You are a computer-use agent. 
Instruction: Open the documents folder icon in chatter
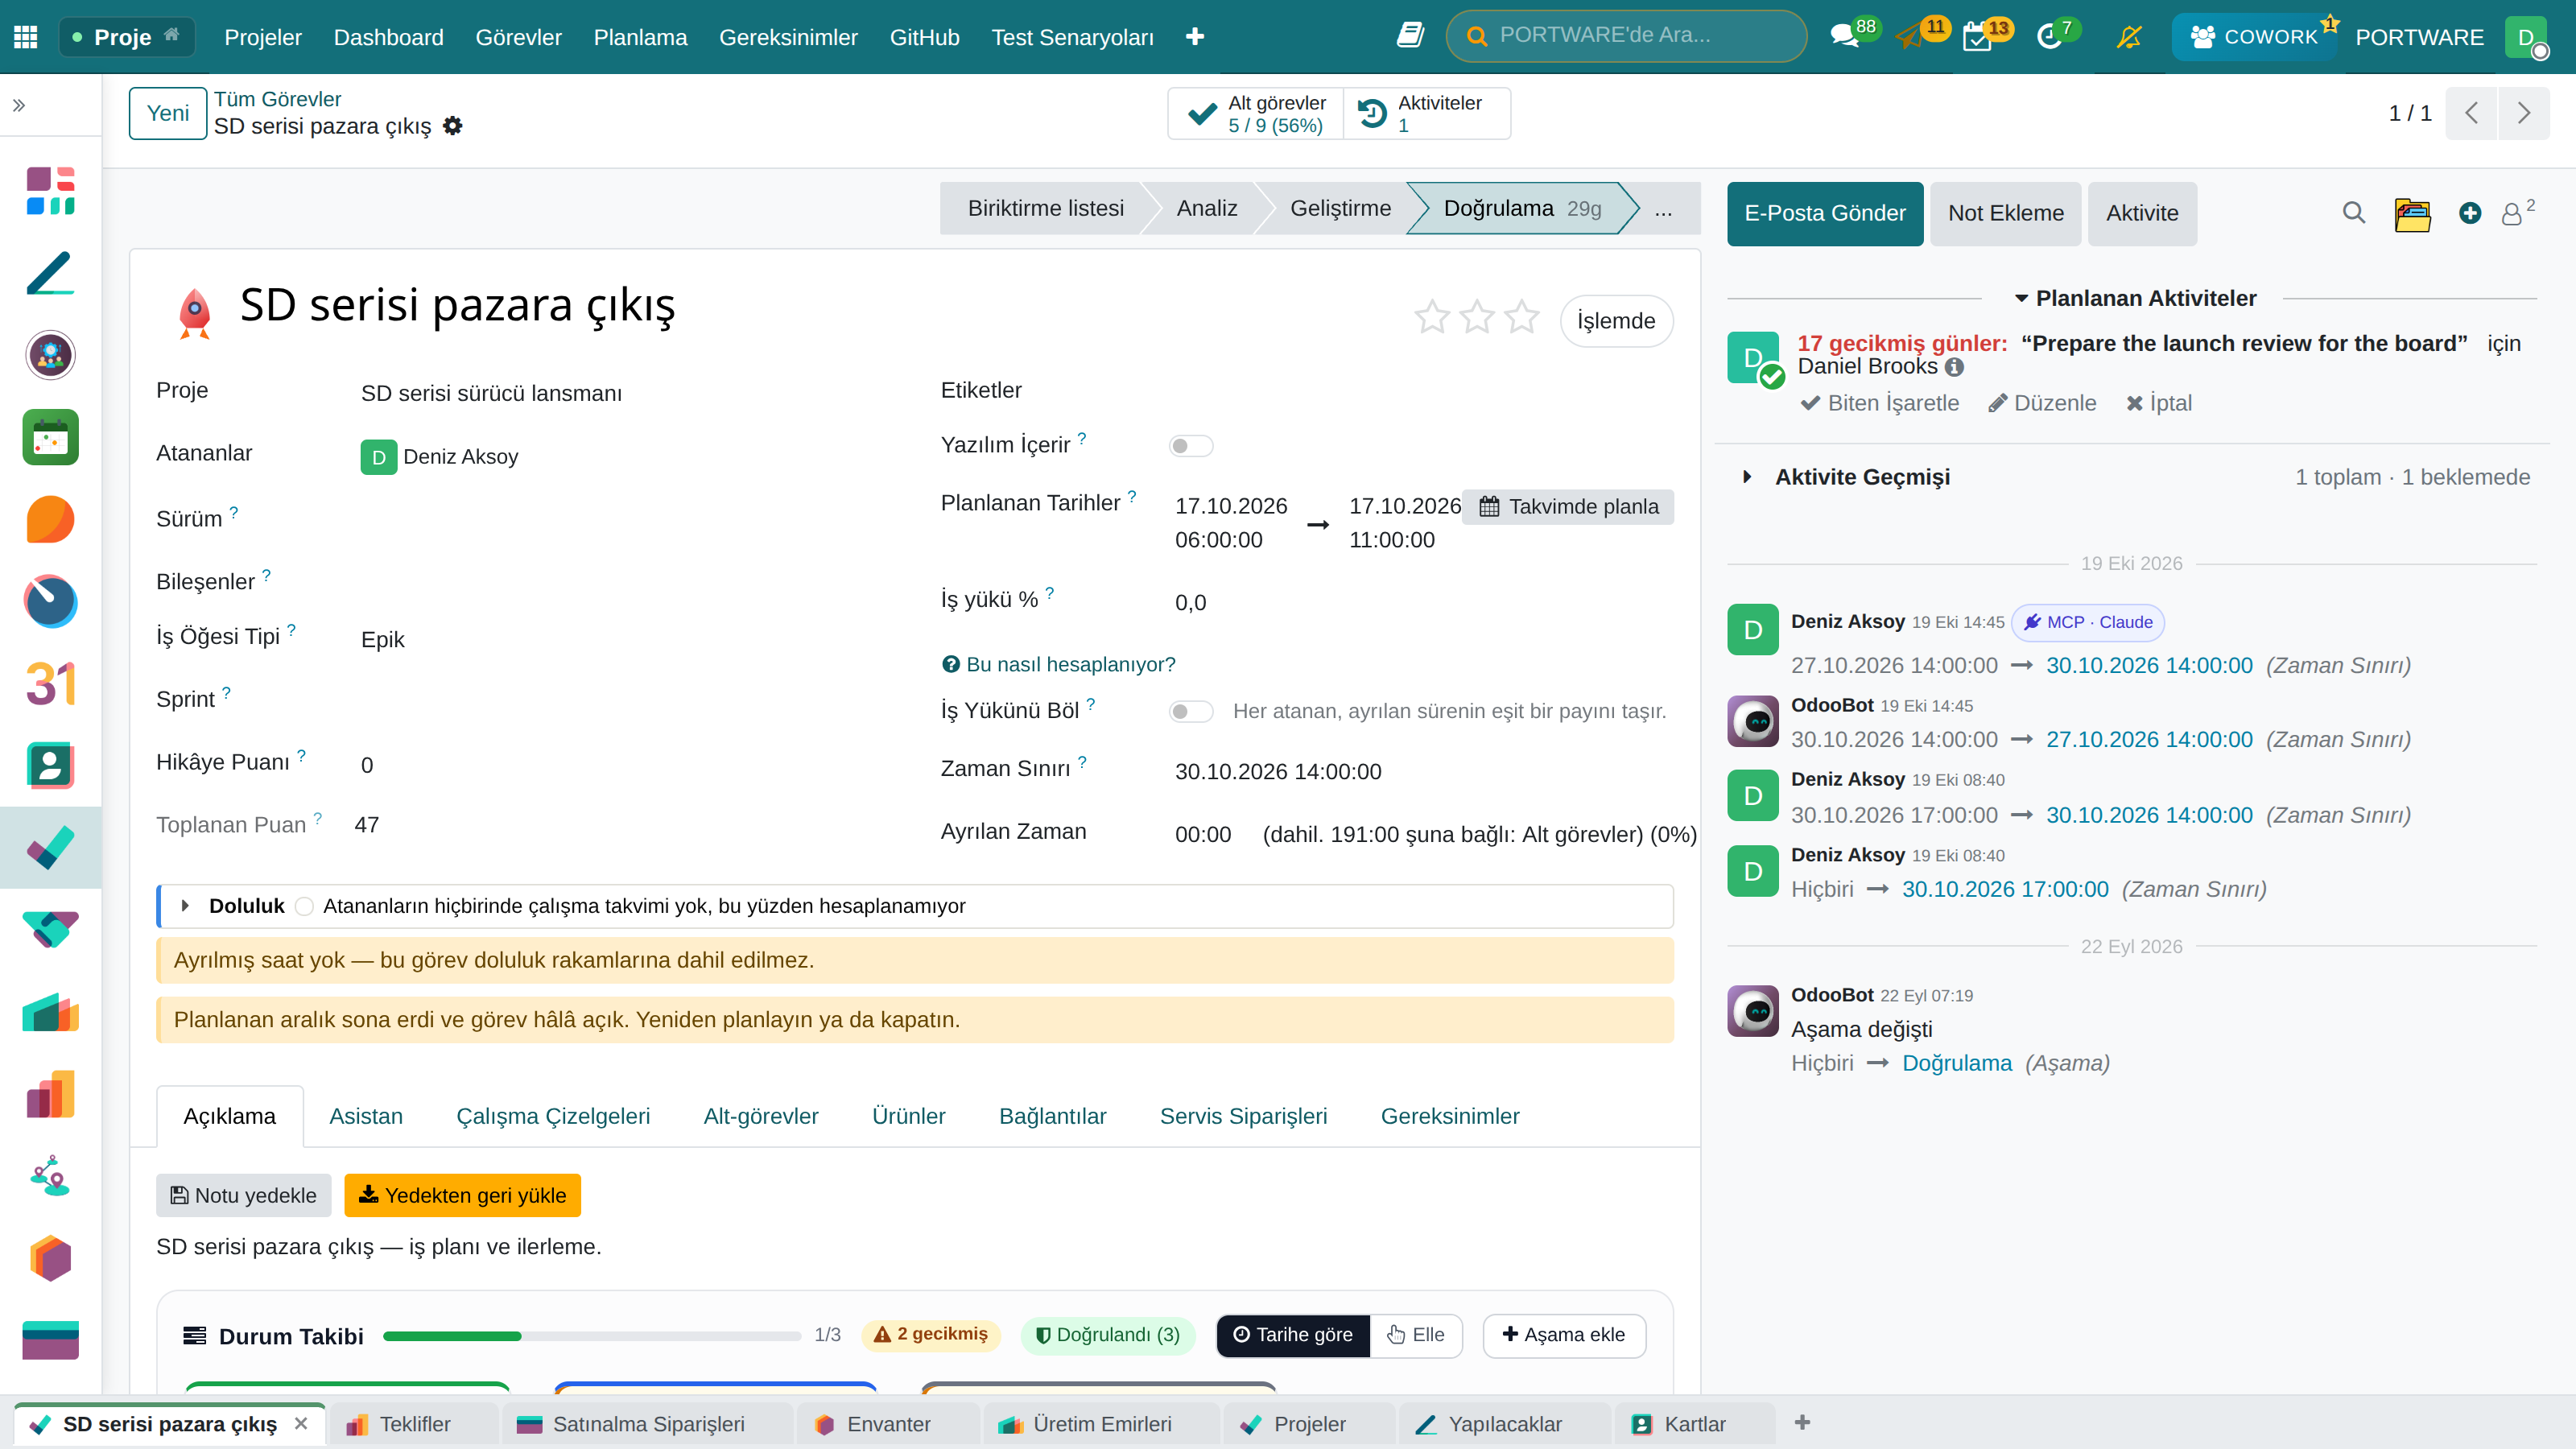2412,213
